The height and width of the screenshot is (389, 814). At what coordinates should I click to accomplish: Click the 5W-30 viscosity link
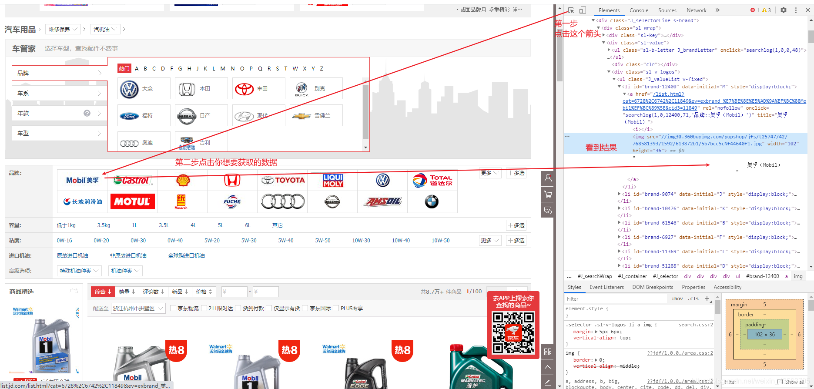[249, 241]
